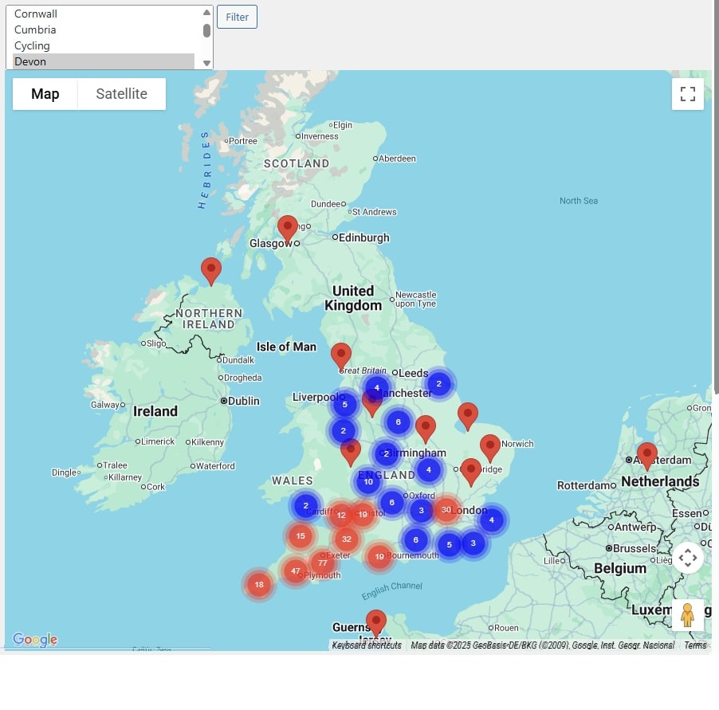719x710 pixels.
Task: Select Cornwall in the filter list
Action: 36,14
